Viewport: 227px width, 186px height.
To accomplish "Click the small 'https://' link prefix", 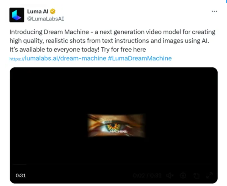I will tap(17, 59).
